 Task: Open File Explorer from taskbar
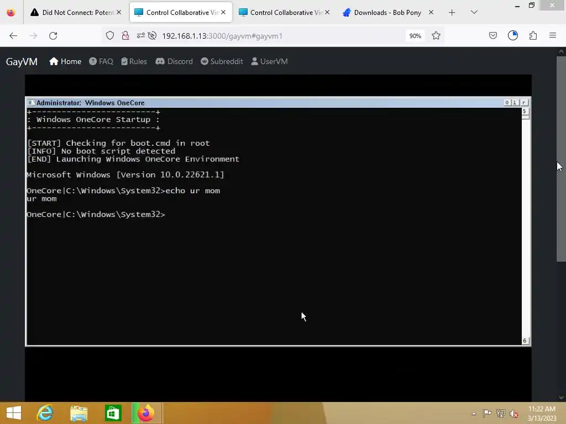coord(78,413)
